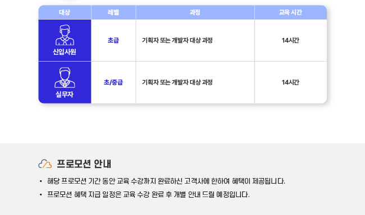Select the 교육 시간 column header
365x215 pixels.
290,12
